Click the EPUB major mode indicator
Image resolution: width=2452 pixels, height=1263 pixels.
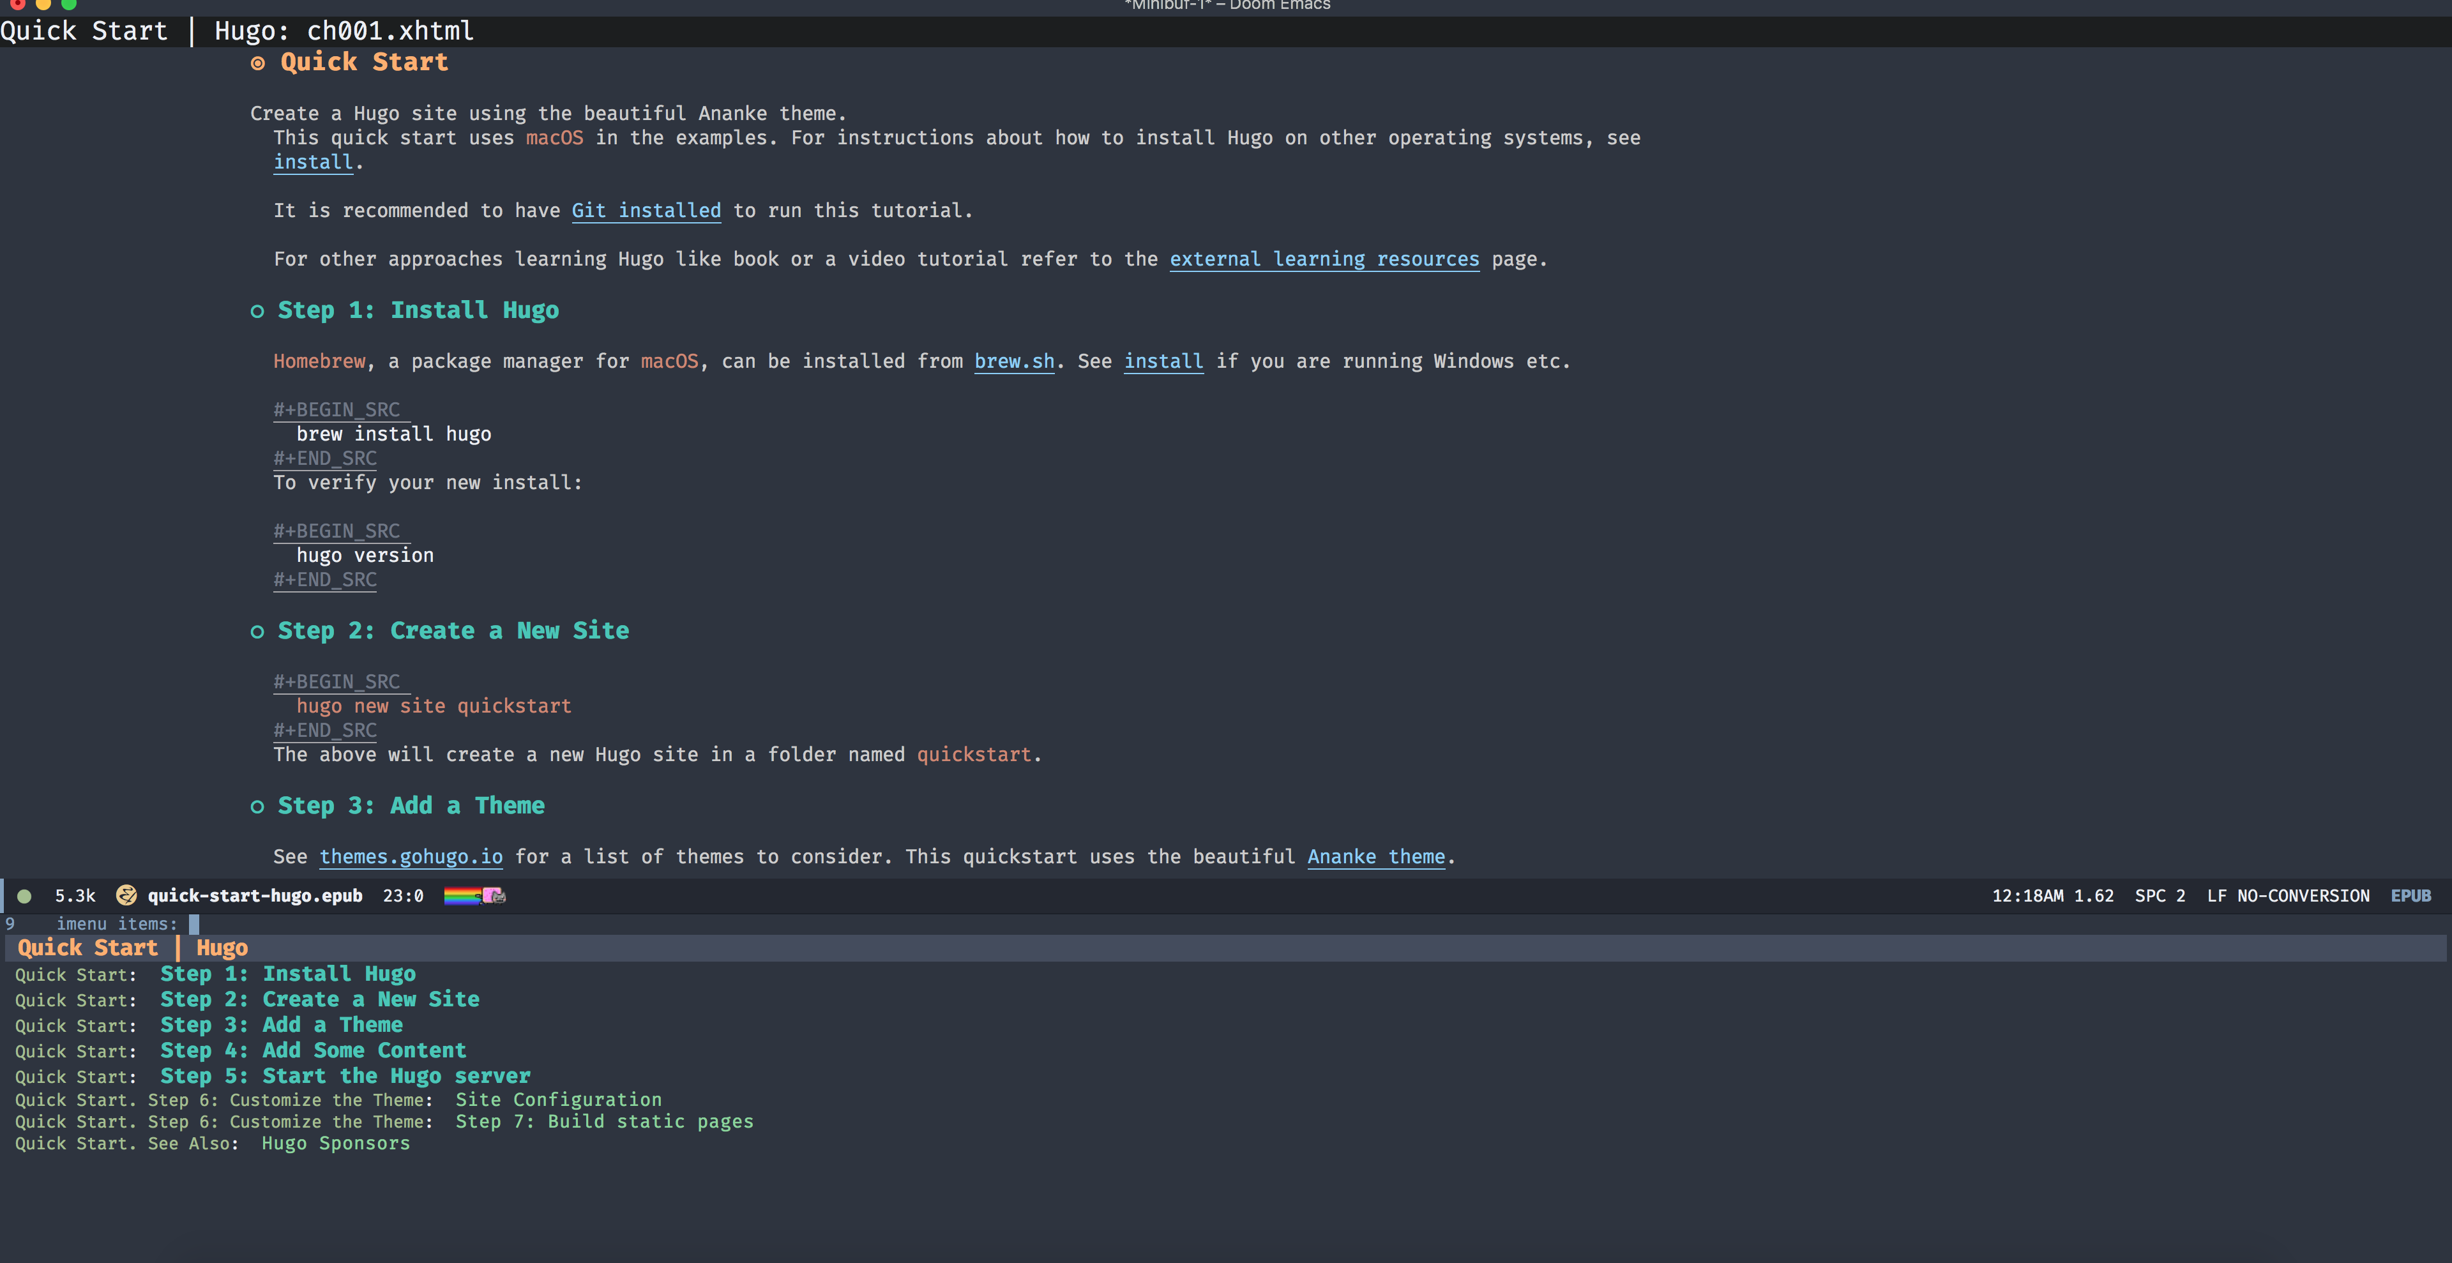[2410, 896]
